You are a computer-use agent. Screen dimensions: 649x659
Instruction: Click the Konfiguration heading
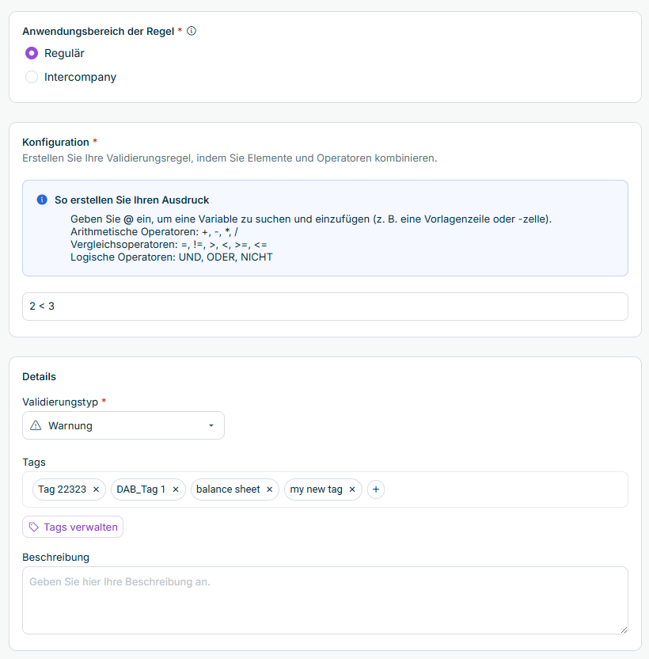55,142
